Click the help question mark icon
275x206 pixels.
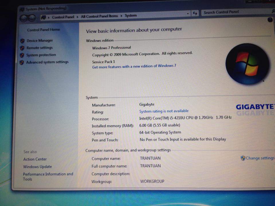[270, 20]
